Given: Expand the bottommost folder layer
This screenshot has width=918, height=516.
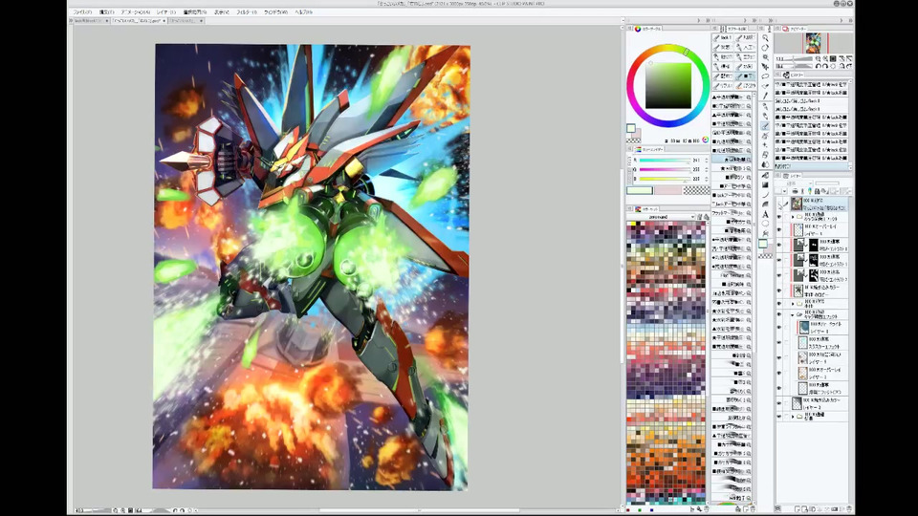Looking at the screenshot, I should pyautogui.click(x=793, y=417).
